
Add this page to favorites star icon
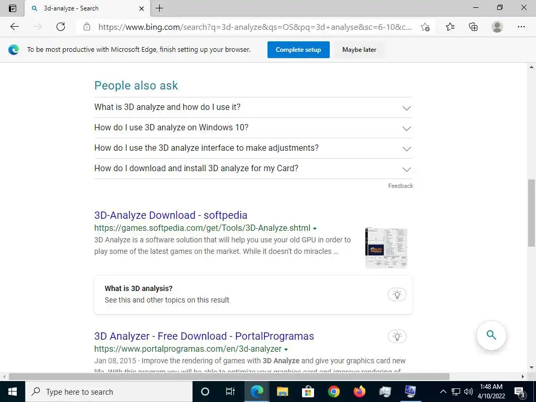425,27
